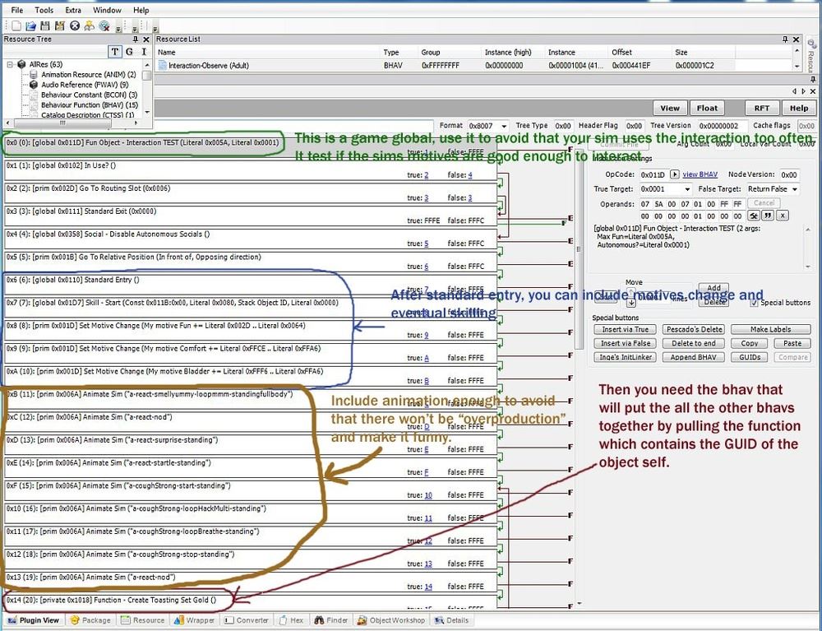
Task: Click the OpCode input field
Action: 653,174
